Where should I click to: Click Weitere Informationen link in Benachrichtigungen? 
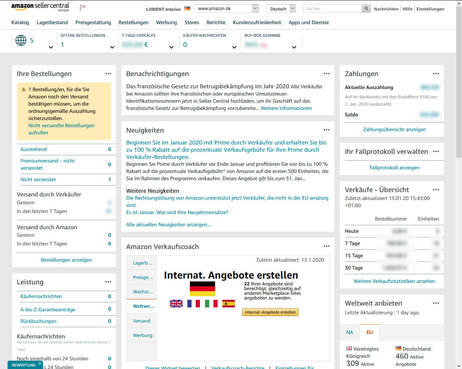click(x=286, y=108)
